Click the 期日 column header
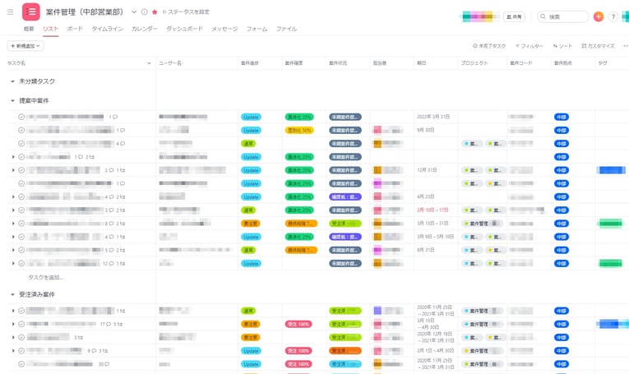629x374 pixels. [422, 63]
